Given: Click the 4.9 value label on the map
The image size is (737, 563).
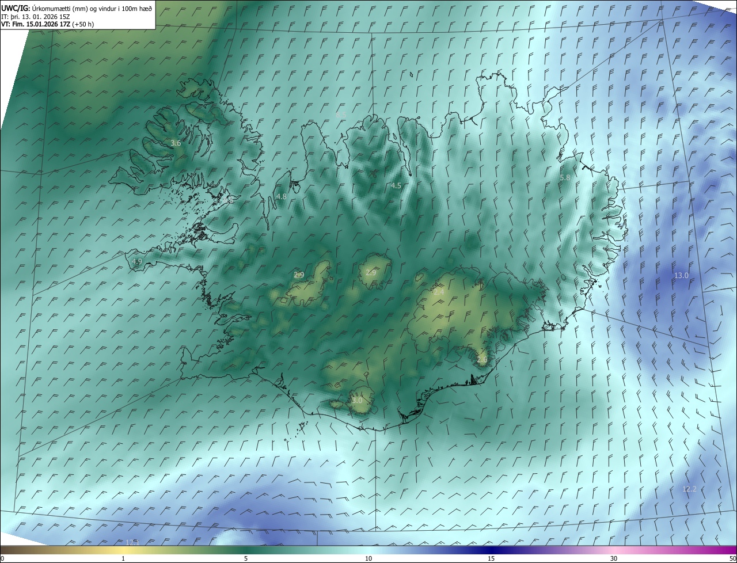Looking at the screenshot, I should click(x=137, y=261).
